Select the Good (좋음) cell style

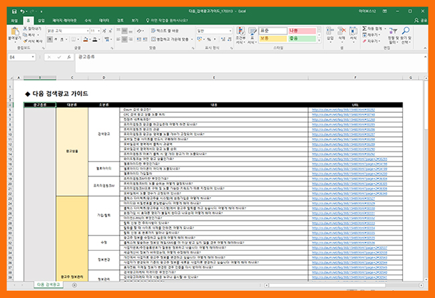(302, 39)
